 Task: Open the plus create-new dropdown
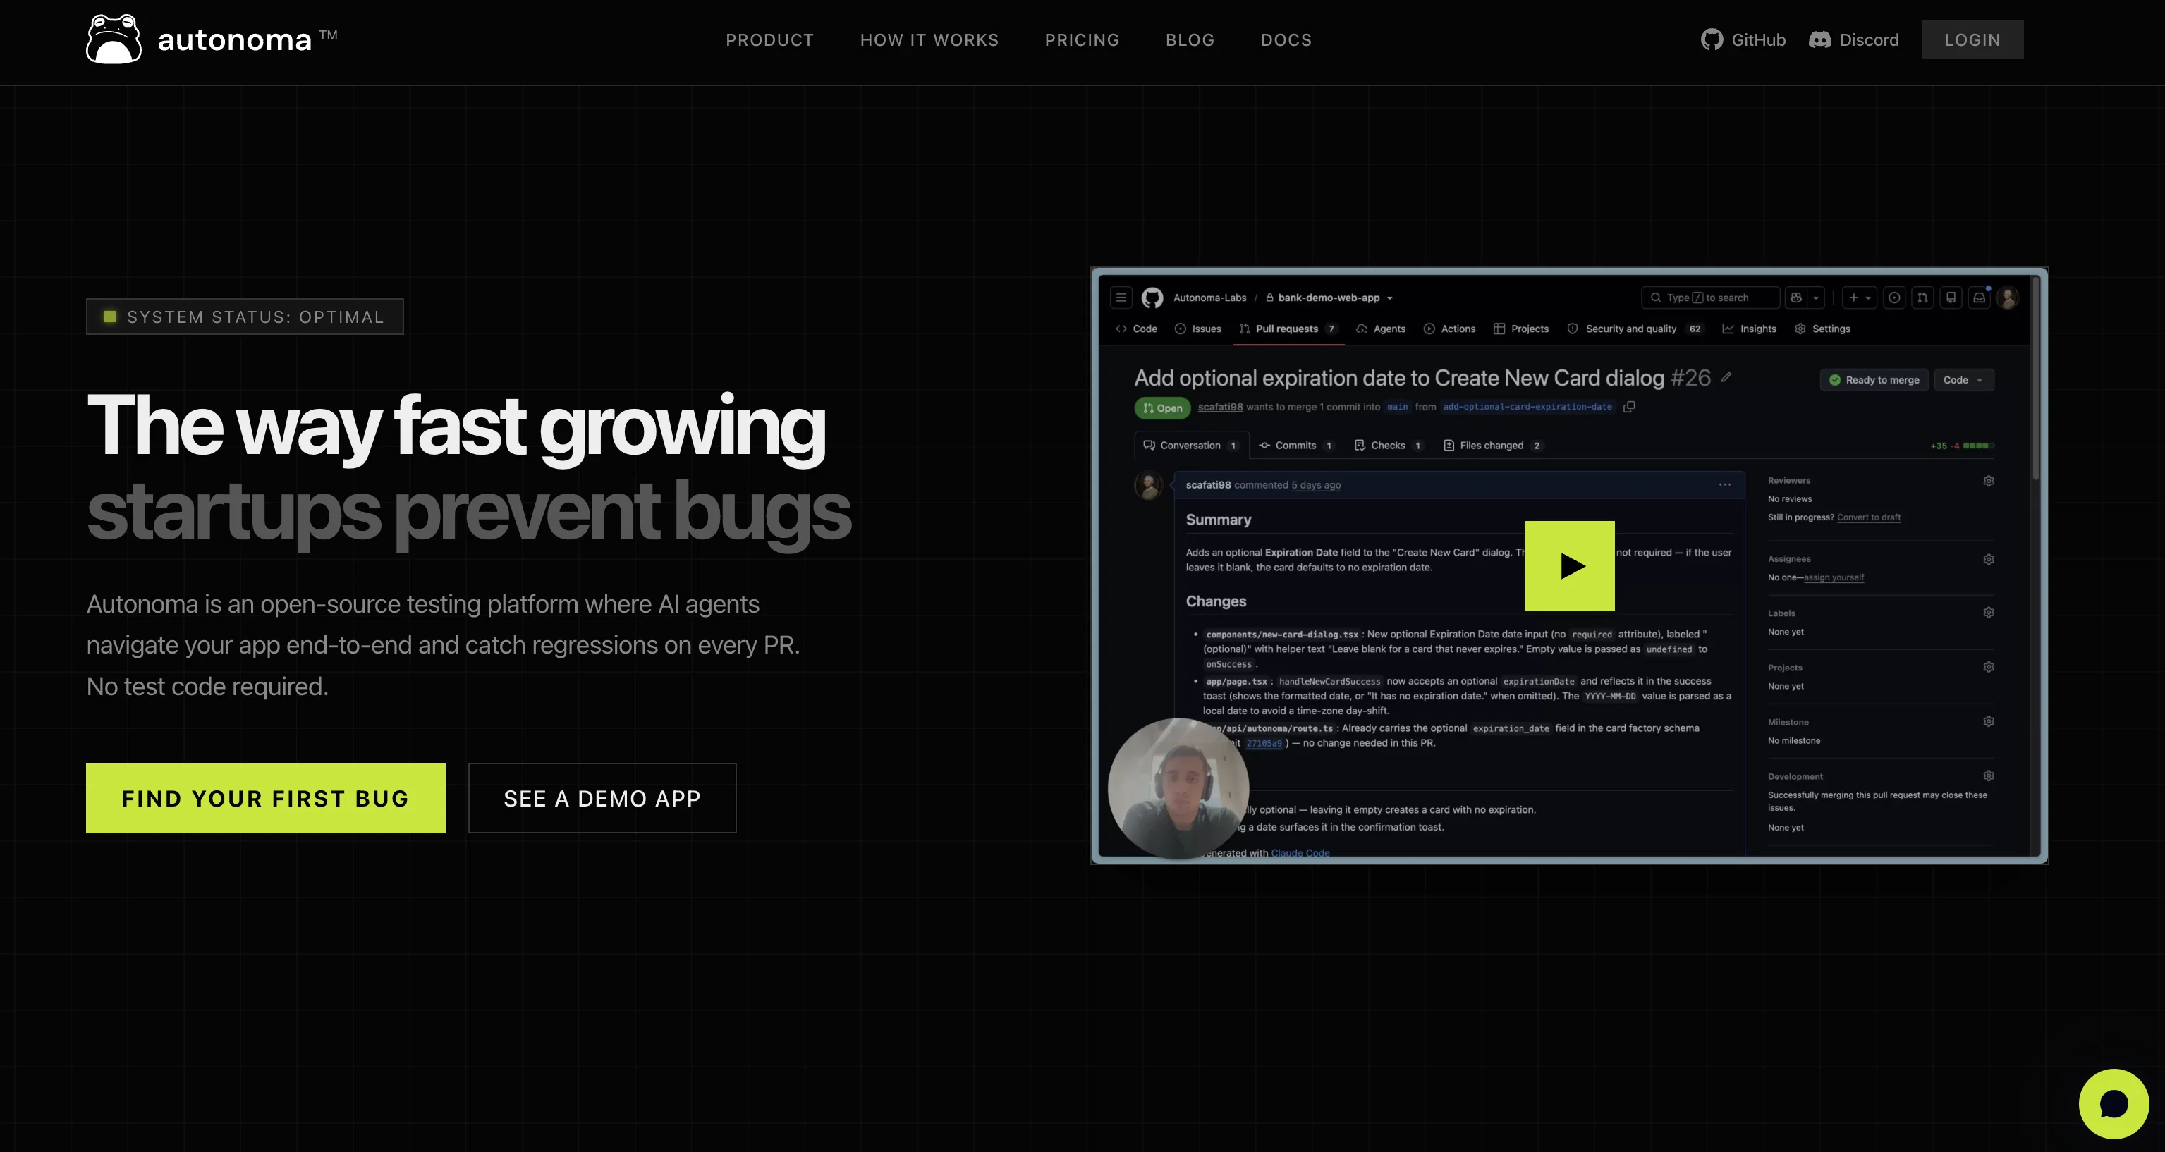pyautogui.click(x=1860, y=298)
